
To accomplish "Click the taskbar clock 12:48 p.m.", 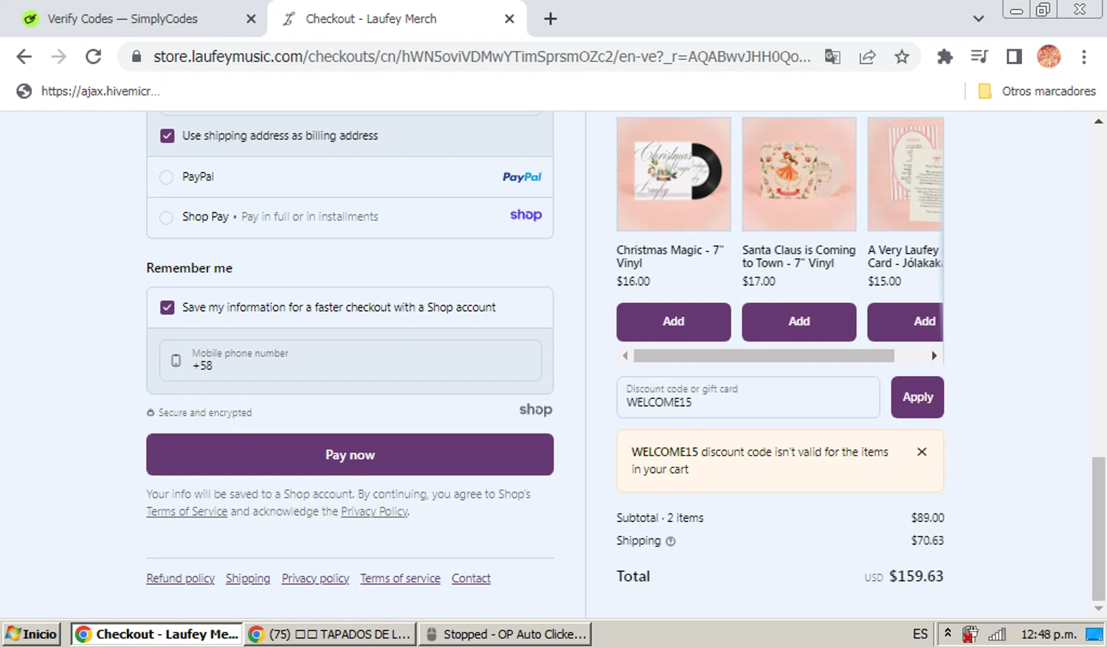I will pyautogui.click(x=1049, y=634).
